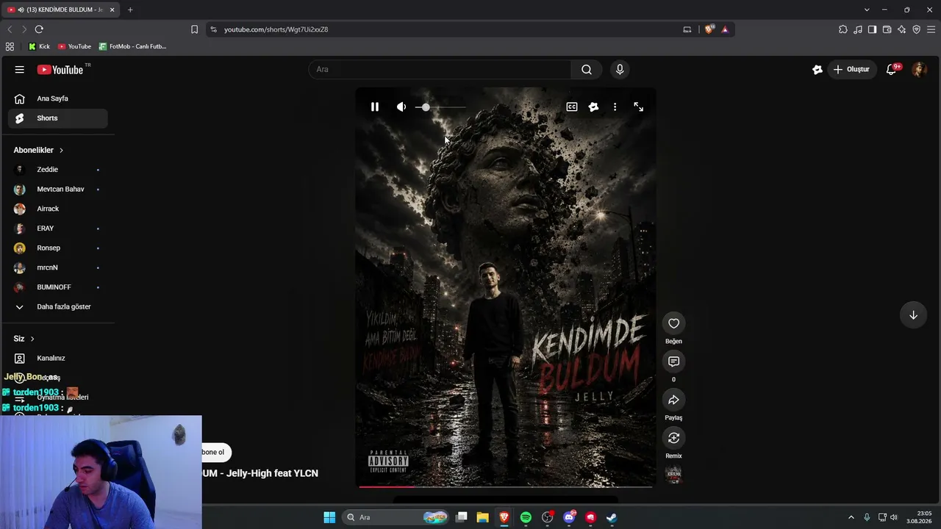Open the sound thumbnail below Remix
Viewport: 941px width, 529px height.
(673, 475)
